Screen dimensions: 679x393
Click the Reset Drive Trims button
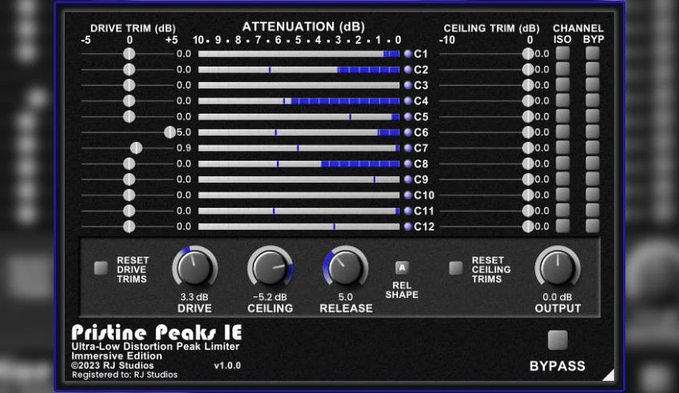[101, 268]
